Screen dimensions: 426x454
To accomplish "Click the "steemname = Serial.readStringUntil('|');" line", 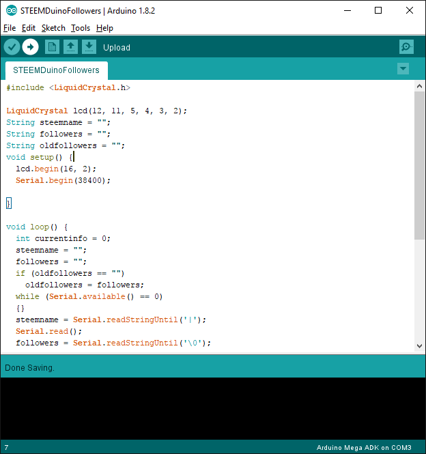I will click(111, 320).
